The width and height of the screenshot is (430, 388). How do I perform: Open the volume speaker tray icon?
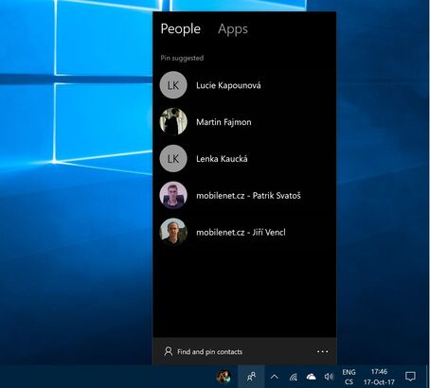(329, 377)
